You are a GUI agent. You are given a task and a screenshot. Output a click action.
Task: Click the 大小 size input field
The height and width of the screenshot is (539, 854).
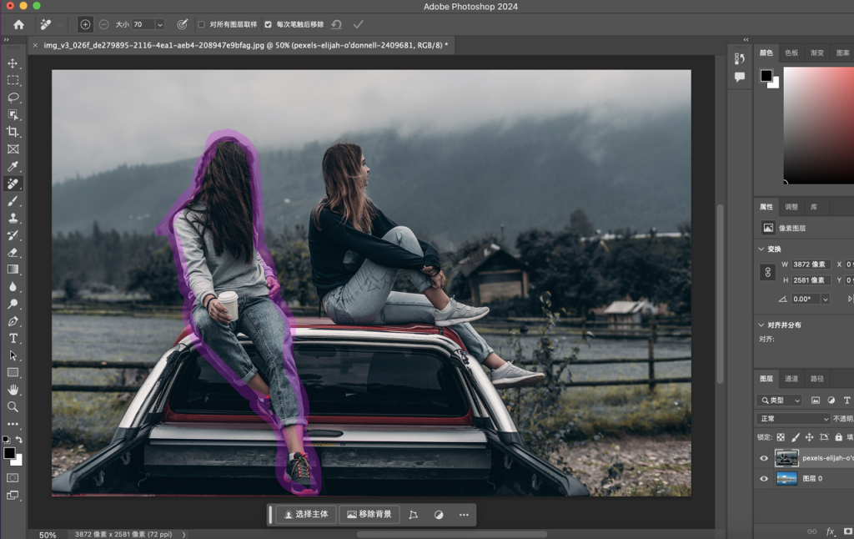pos(143,24)
